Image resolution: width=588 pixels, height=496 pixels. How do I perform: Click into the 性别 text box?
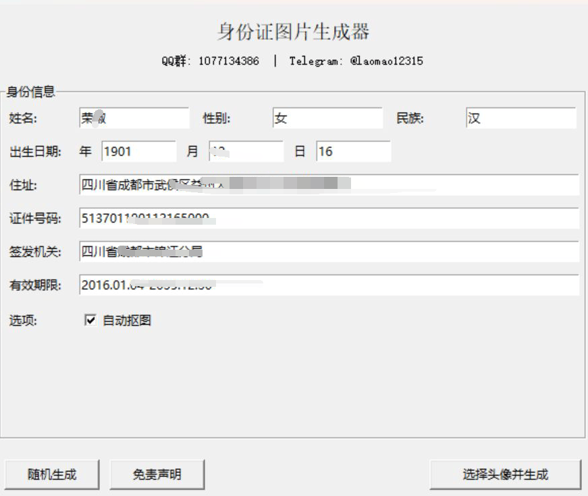327,118
